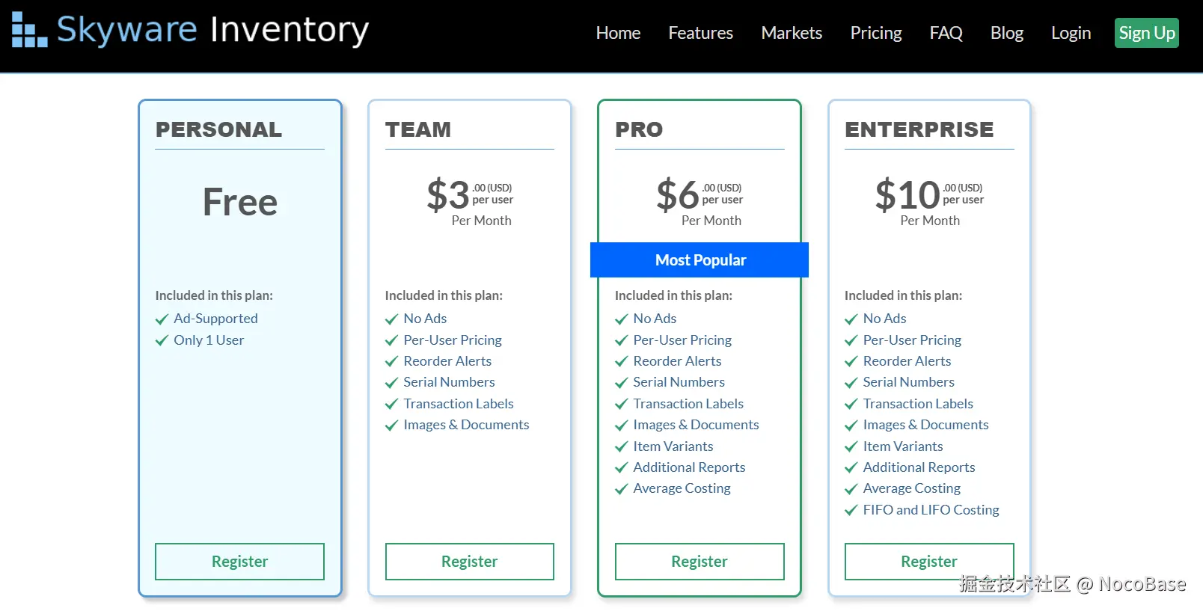Click the checkmark next to Average Costing in Enterprise
The image size is (1203, 611).
coord(851,488)
